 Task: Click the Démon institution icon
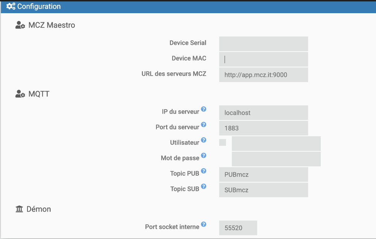click(19, 209)
